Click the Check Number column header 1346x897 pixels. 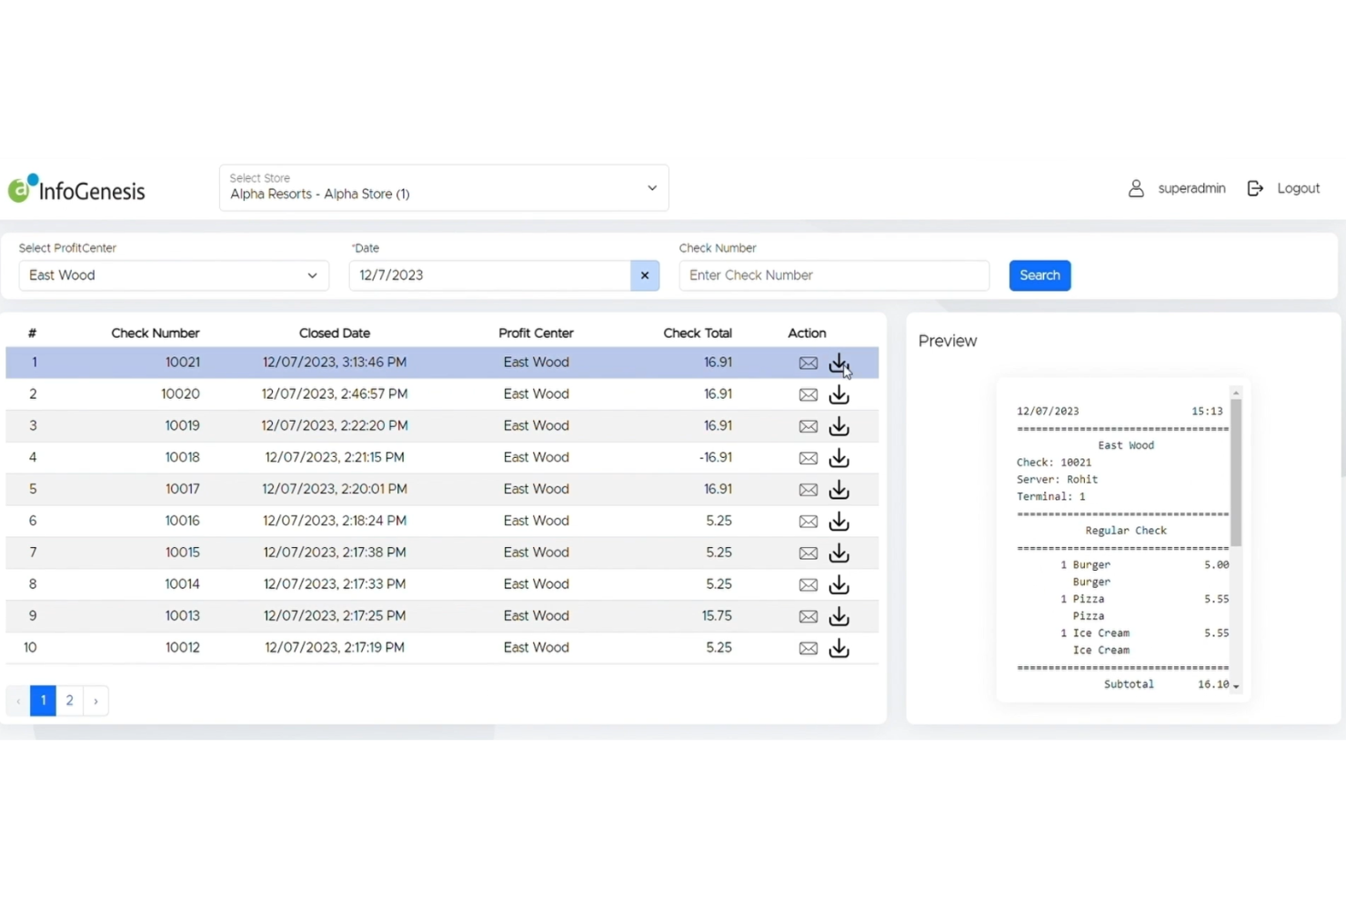pos(156,333)
